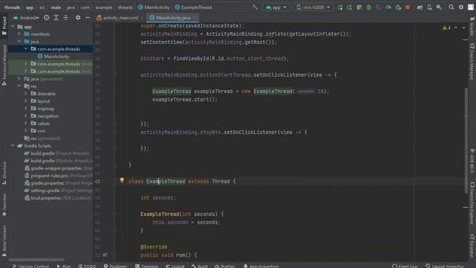Click the Make Project hammer icon
Screen dimensions: 476x268
coord(254,7)
